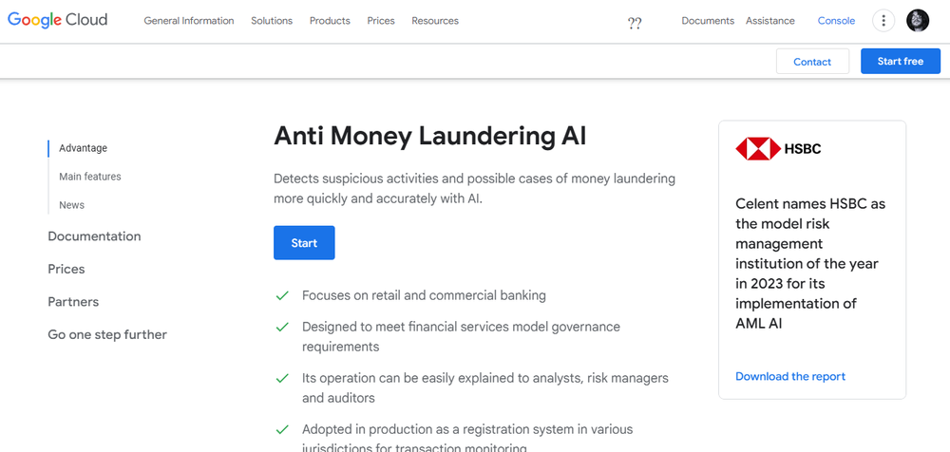The image size is (950, 452).
Task: Select Go one step further
Action: [107, 334]
